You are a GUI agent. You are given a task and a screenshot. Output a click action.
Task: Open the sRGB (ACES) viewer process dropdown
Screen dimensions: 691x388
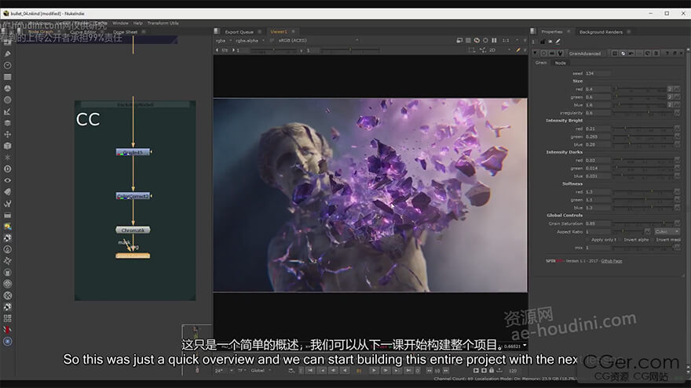(x=317, y=41)
